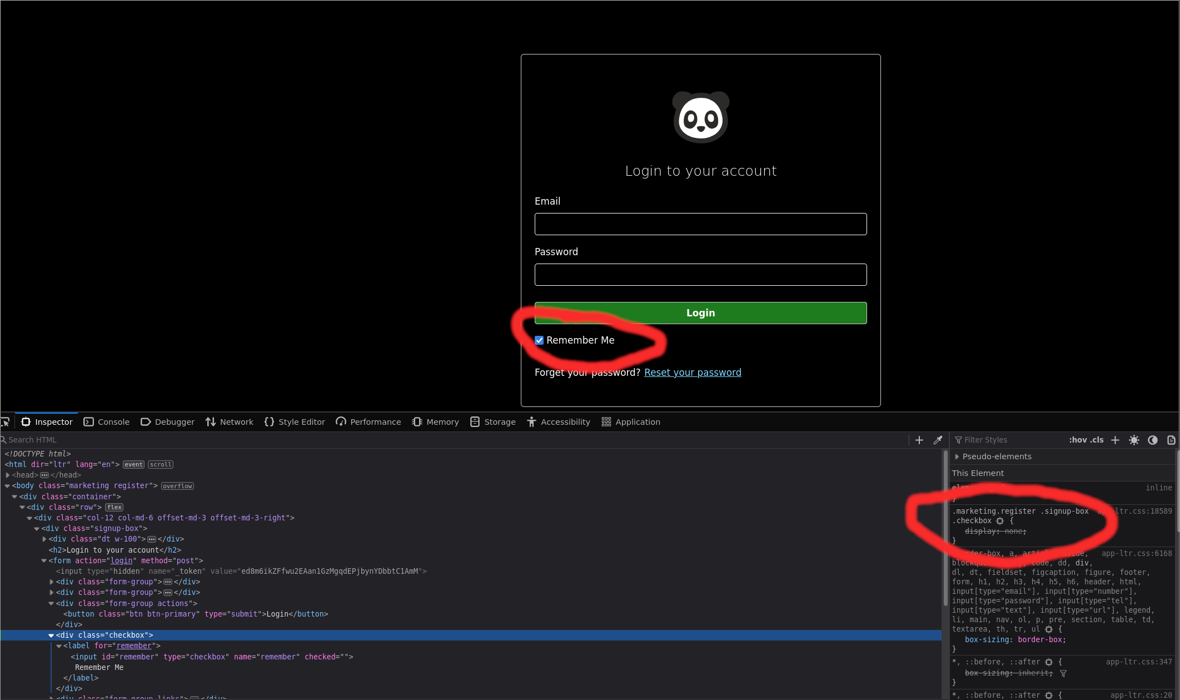Open the Storage panel

(493, 422)
